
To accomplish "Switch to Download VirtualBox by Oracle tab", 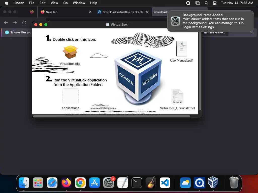I will [123, 12].
